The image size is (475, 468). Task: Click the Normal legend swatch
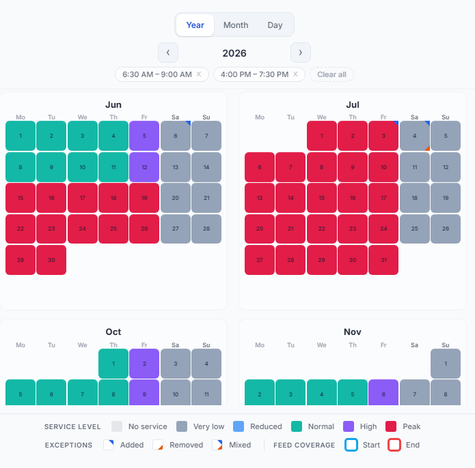click(x=296, y=426)
